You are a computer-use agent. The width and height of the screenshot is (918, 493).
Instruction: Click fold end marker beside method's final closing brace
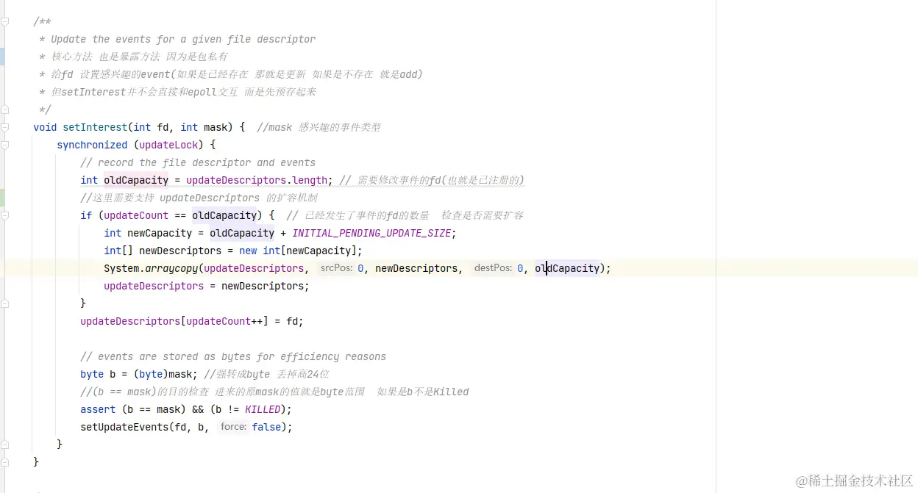5,462
